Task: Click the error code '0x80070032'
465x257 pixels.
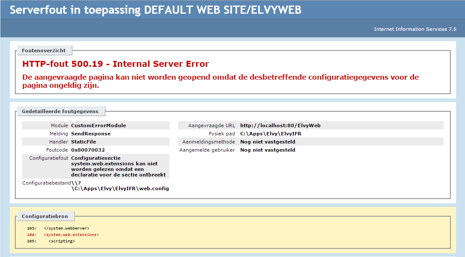Action: tap(88, 150)
